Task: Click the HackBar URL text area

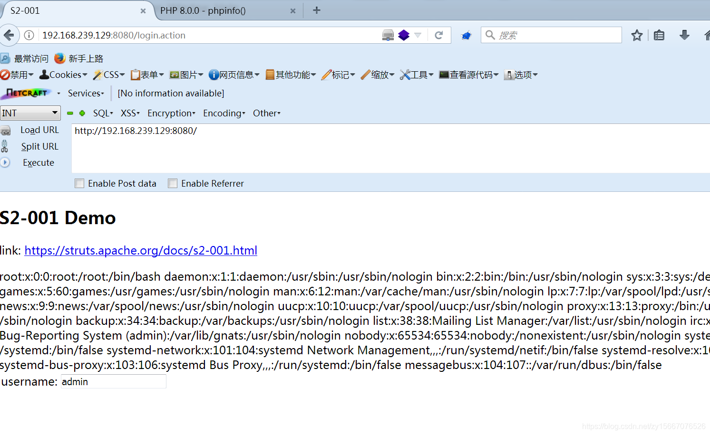Action: (390, 148)
